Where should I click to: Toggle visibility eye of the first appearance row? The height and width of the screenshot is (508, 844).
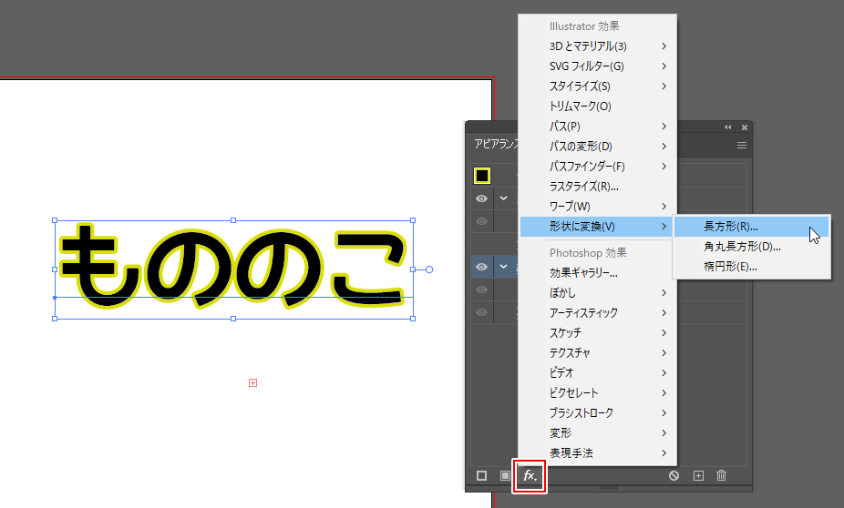click(481, 198)
